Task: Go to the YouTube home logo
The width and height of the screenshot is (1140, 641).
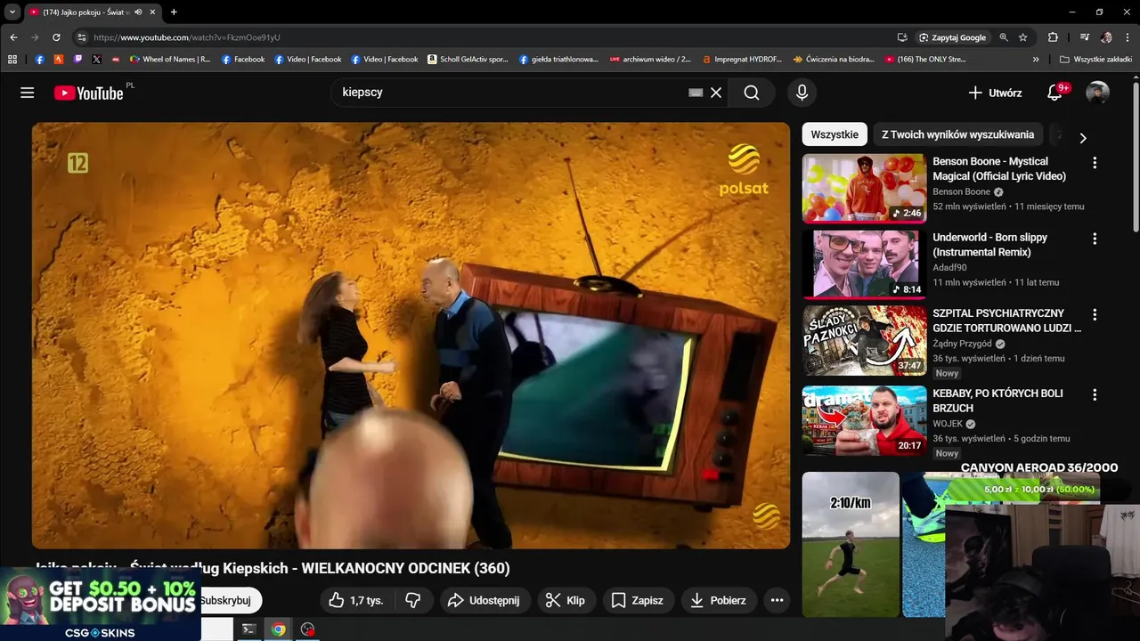Action: tap(88, 93)
